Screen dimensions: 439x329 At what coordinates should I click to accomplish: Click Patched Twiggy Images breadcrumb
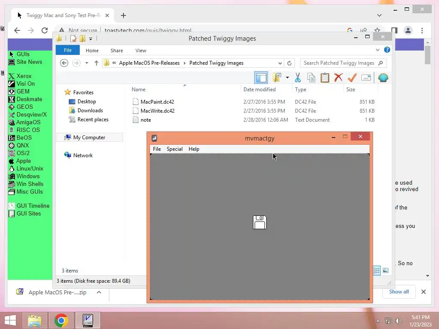(x=216, y=63)
